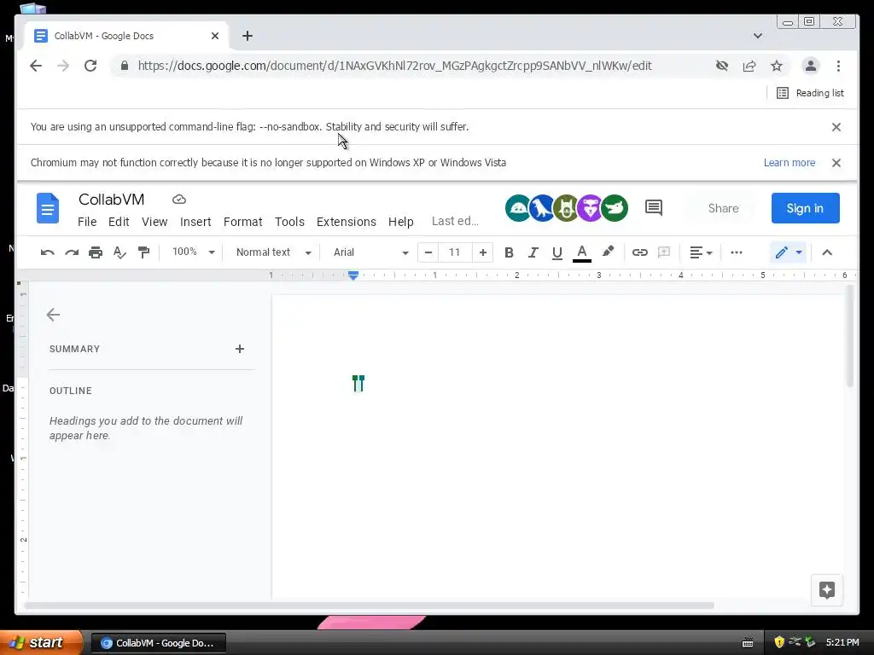
Task: Add a summary with the plus icon
Action: pyautogui.click(x=240, y=349)
